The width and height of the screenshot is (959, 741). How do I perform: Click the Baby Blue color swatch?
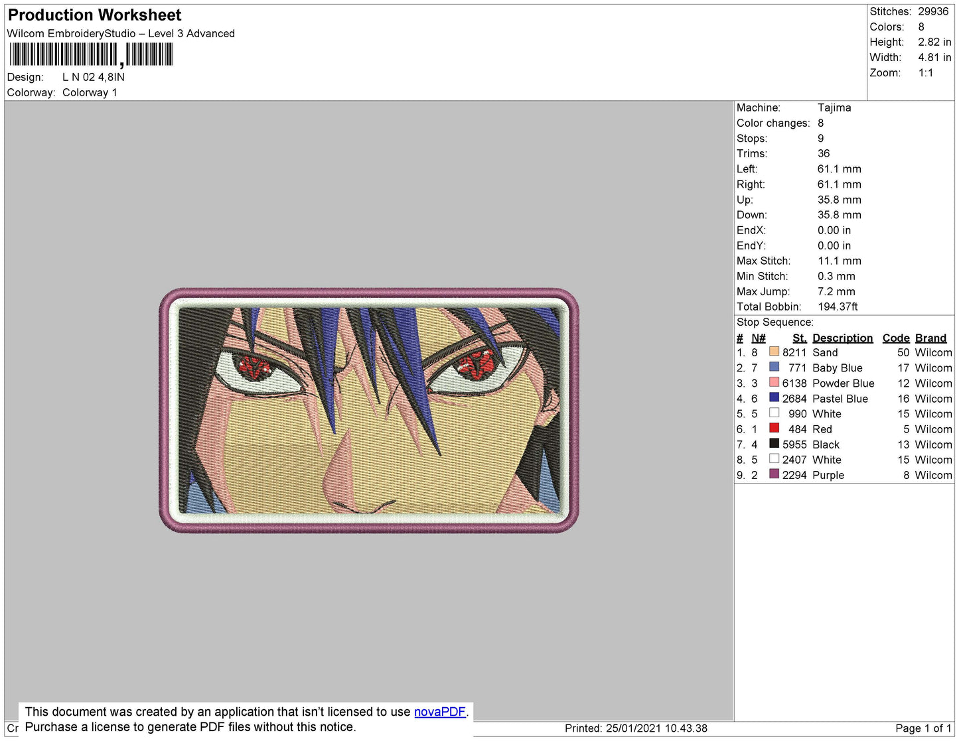[x=774, y=367]
